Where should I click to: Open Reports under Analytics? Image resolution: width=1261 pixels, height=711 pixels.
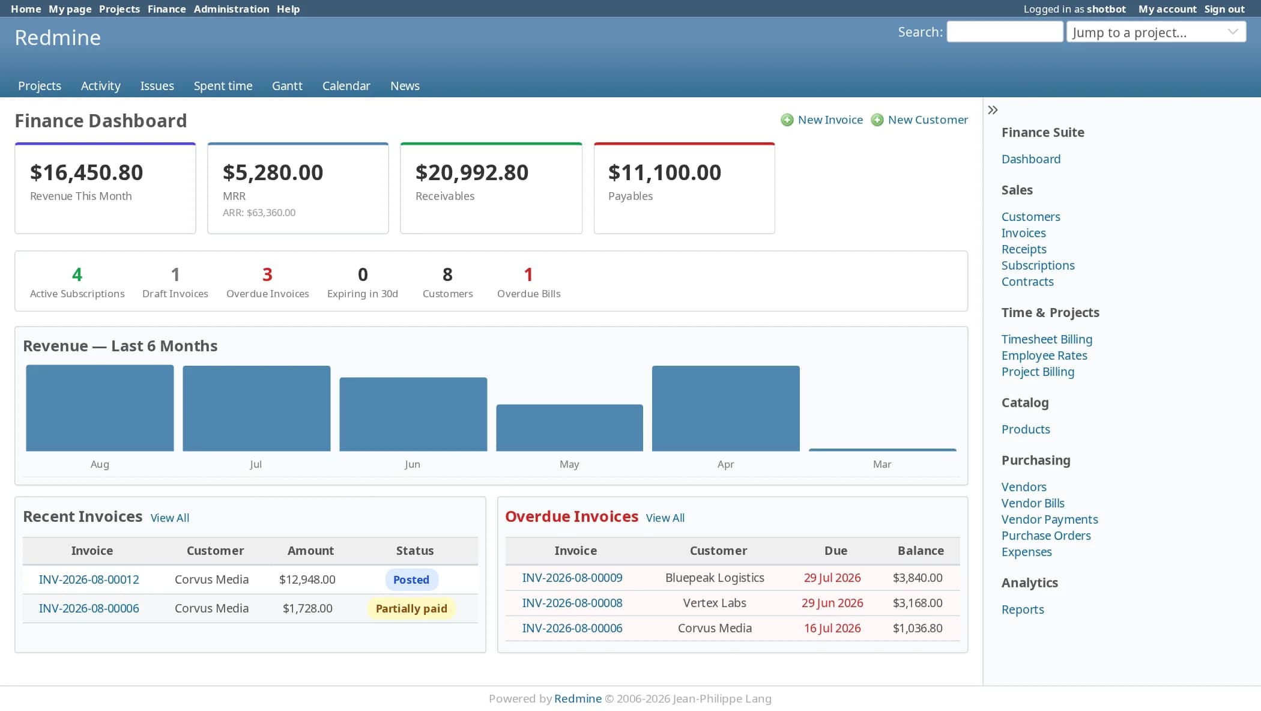1023,610
